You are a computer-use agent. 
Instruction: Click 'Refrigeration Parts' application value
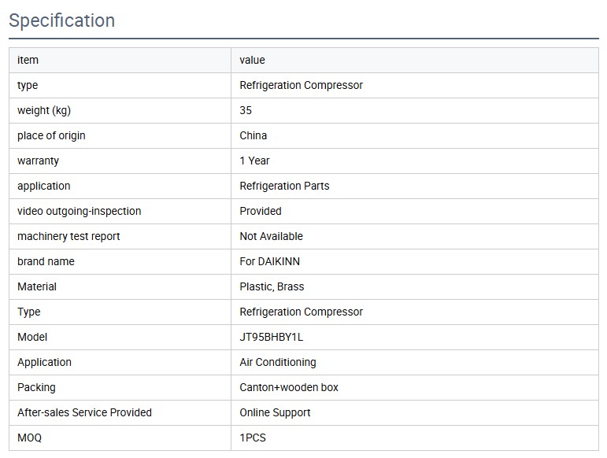tap(284, 187)
